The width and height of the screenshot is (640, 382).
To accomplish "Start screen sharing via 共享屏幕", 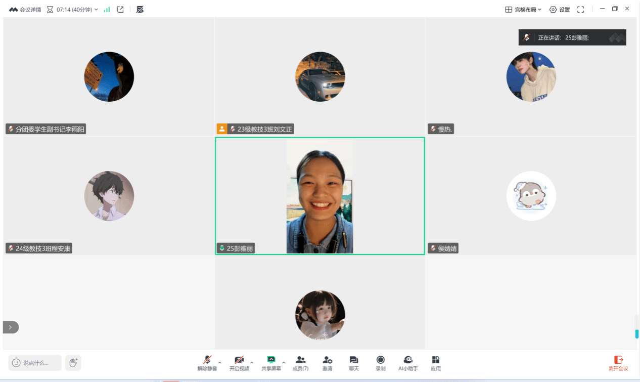I will pyautogui.click(x=271, y=363).
